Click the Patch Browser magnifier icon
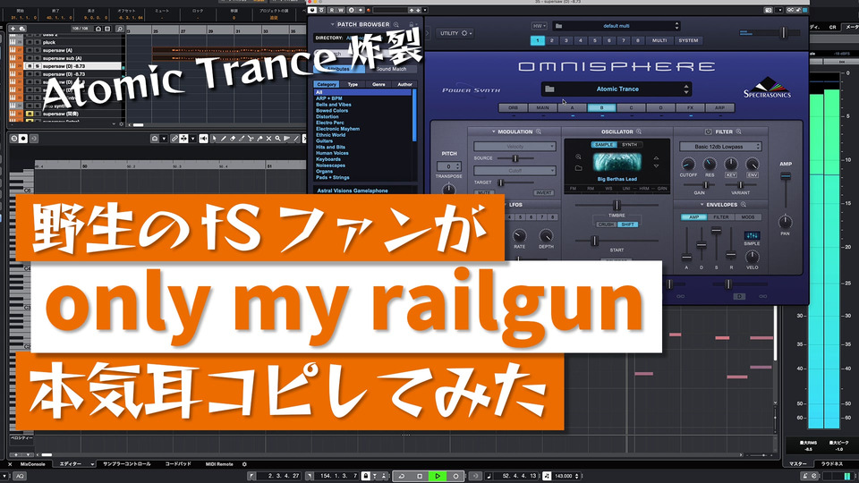Image resolution: width=859 pixels, height=483 pixels. pyautogui.click(x=396, y=25)
